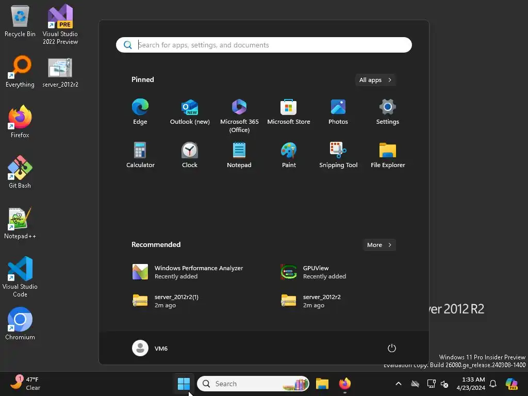Image resolution: width=528 pixels, height=396 pixels.
Task: Show hidden tray icons chevron
Action: click(x=399, y=384)
